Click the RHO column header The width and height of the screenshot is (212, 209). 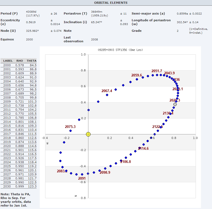point(19,61)
